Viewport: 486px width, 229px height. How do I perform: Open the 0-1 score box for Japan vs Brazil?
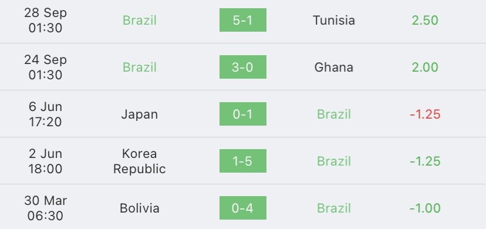242,114
